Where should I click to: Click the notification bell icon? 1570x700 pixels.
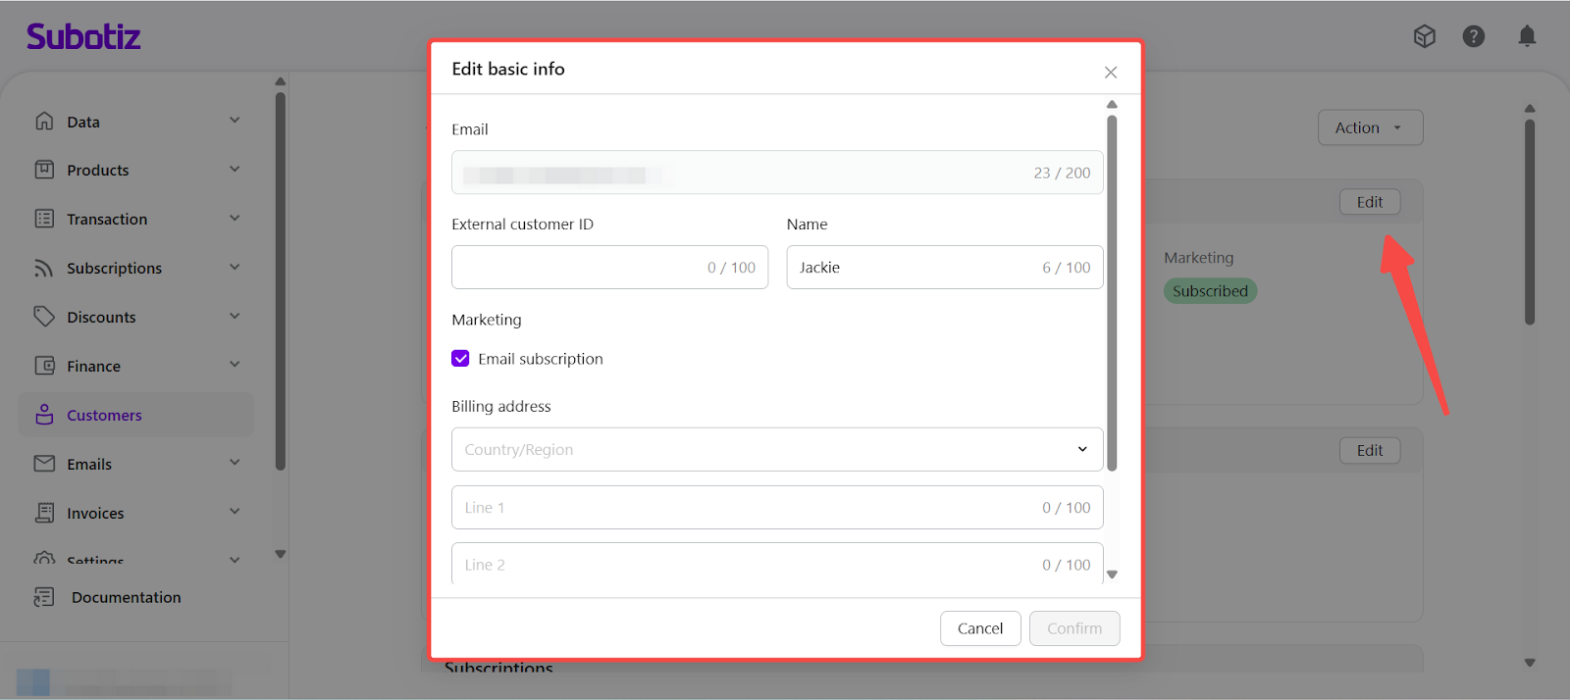coord(1527,36)
